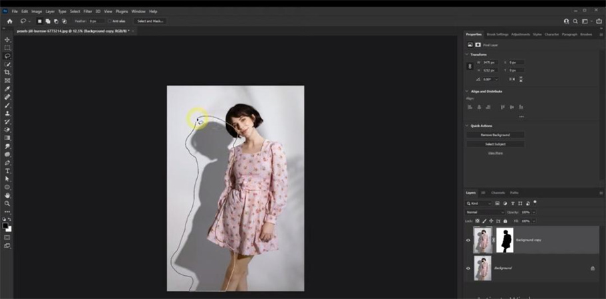Select the Move tool

(7, 40)
